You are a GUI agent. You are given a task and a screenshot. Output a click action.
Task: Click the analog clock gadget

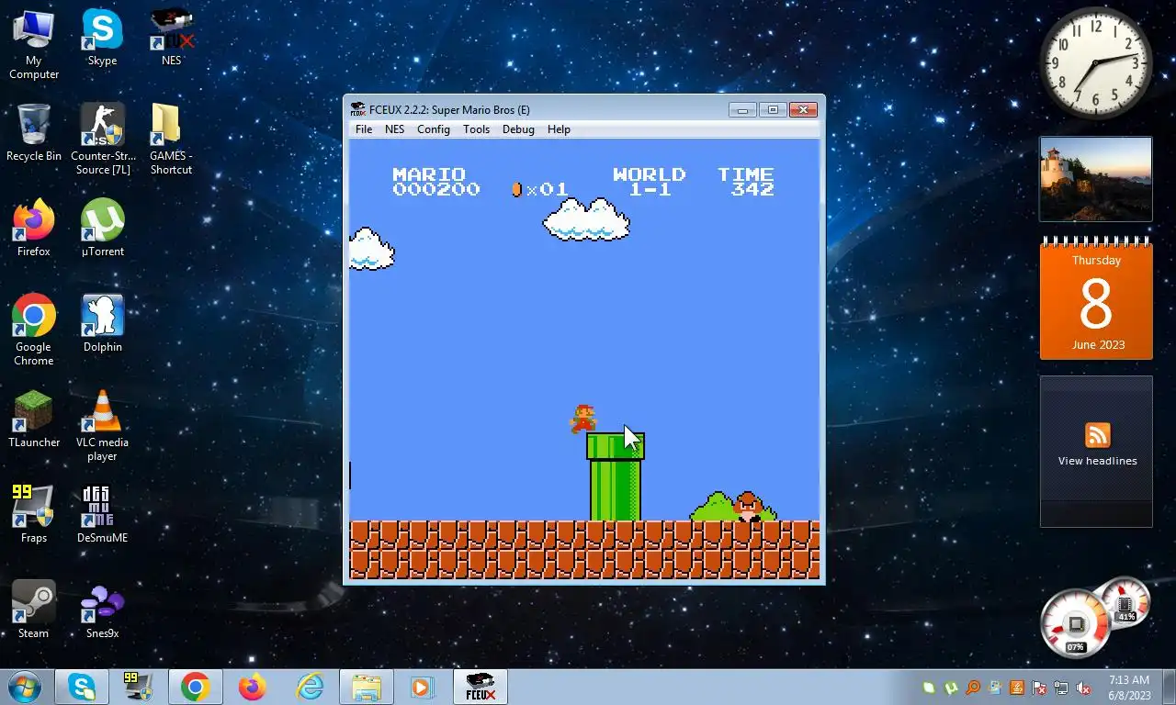pos(1096,63)
